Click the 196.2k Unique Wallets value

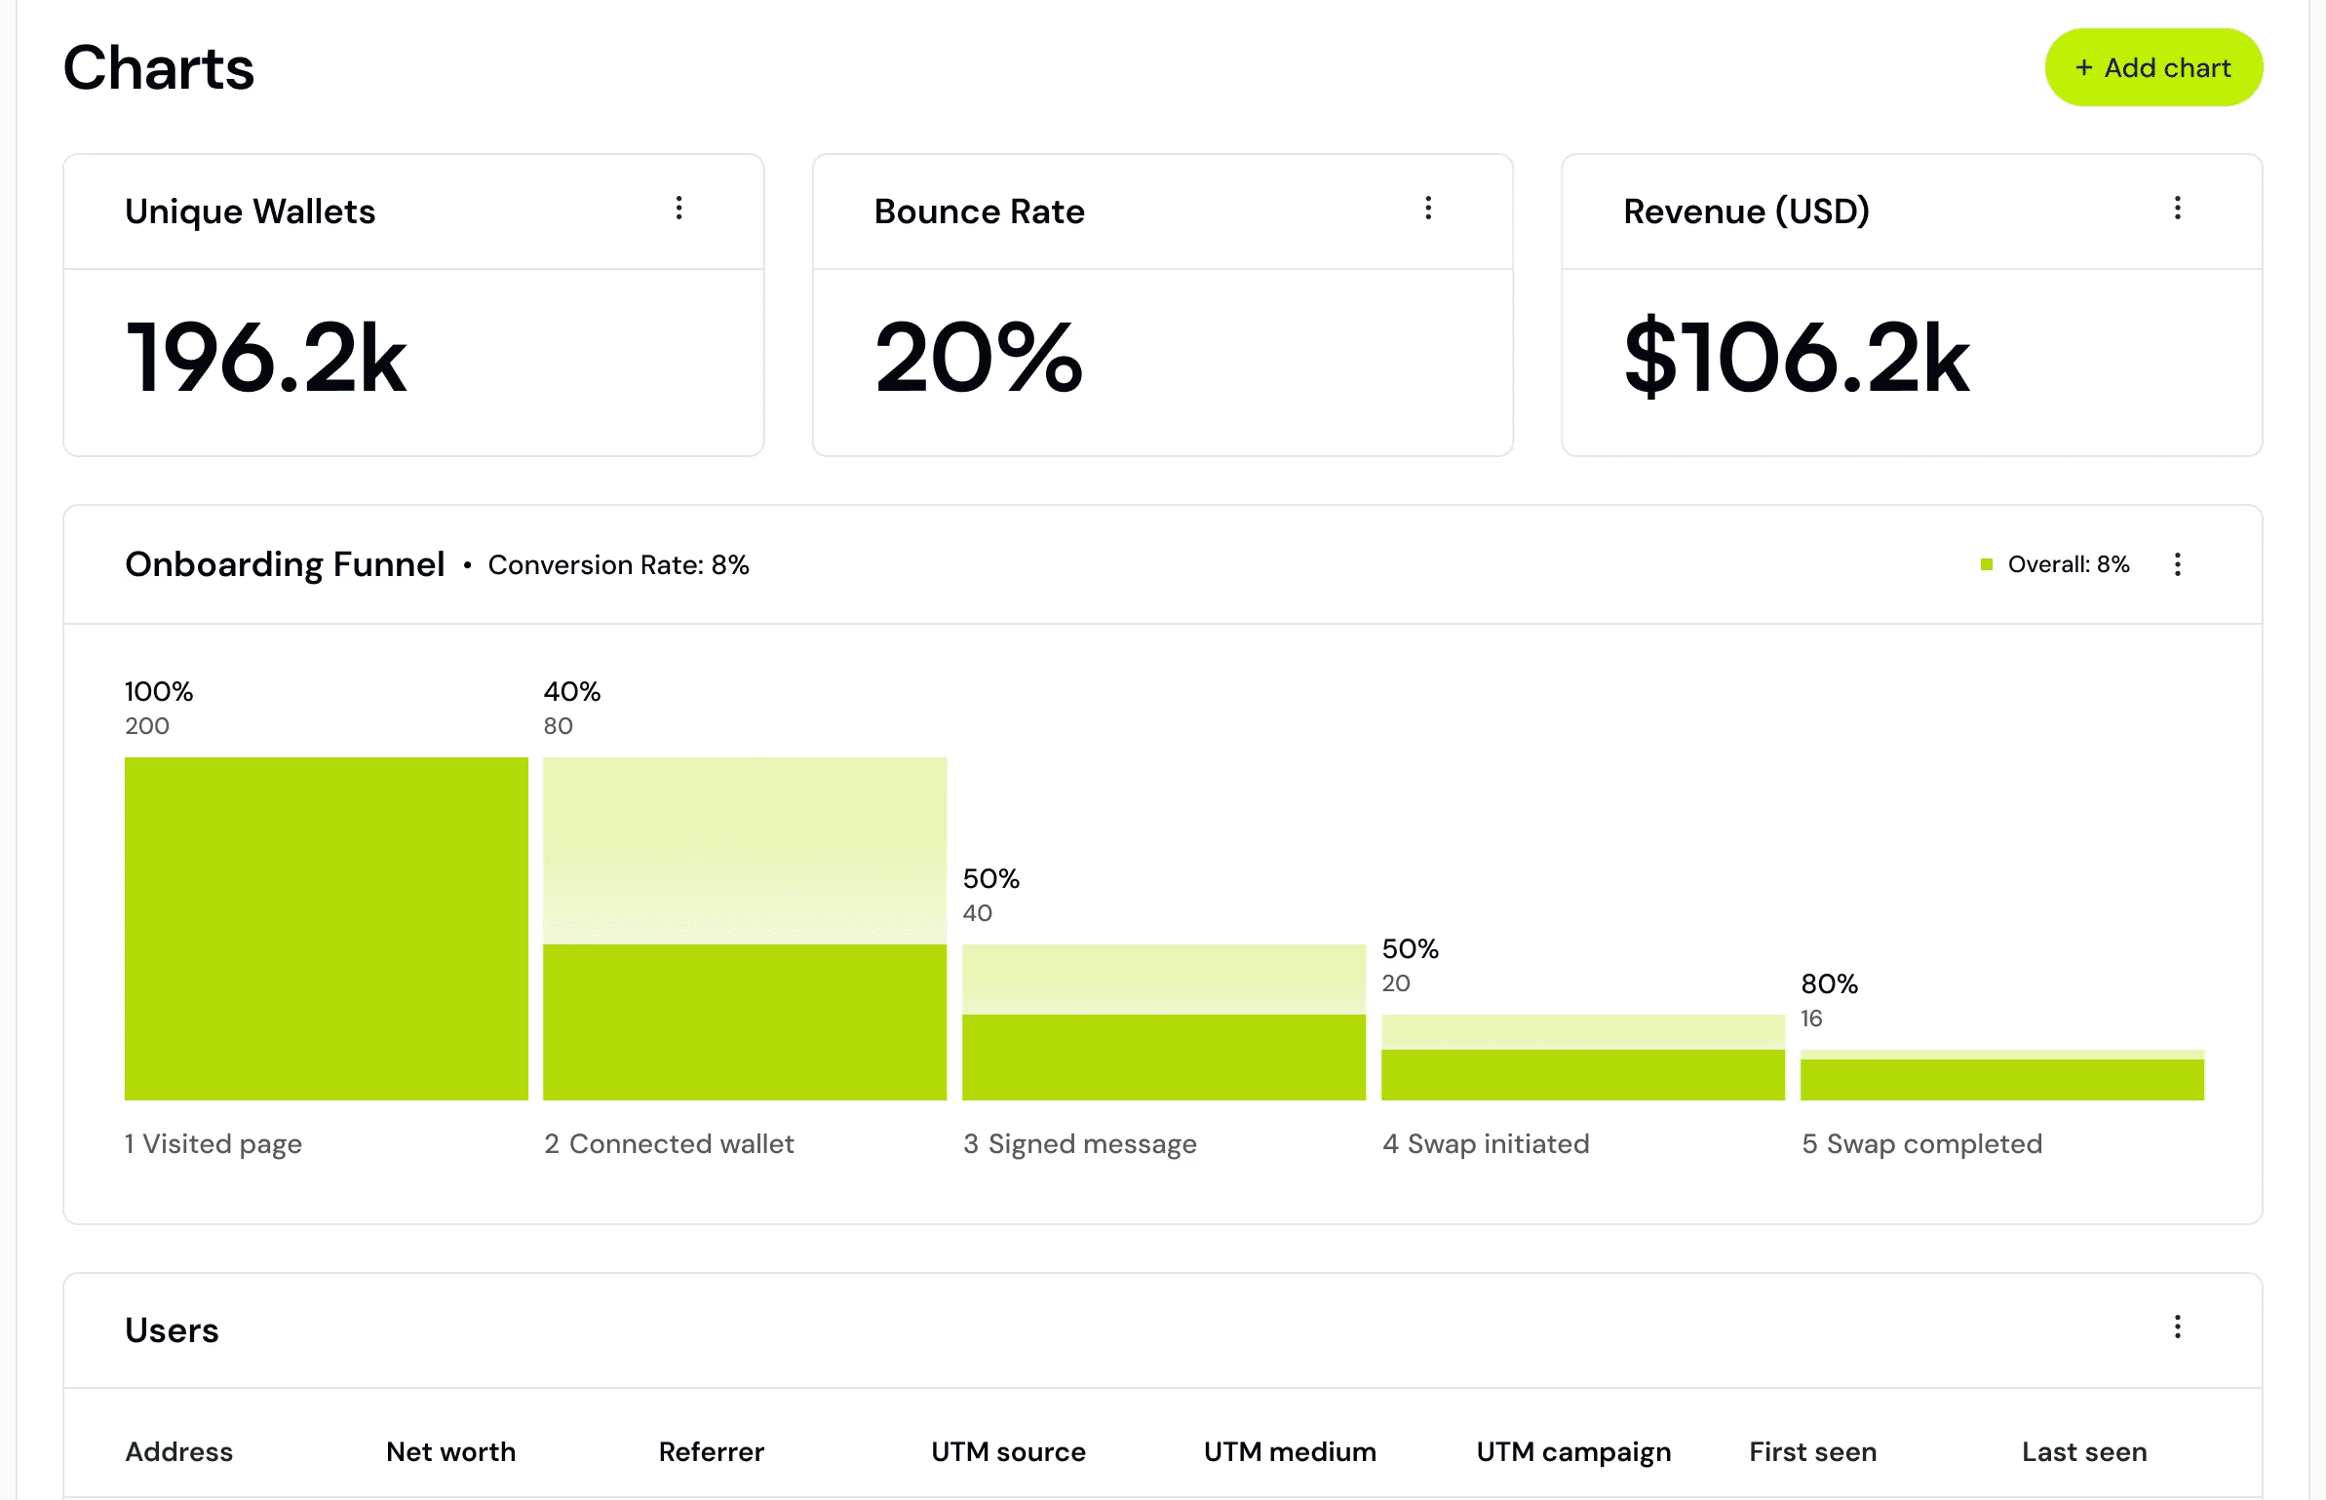point(265,359)
